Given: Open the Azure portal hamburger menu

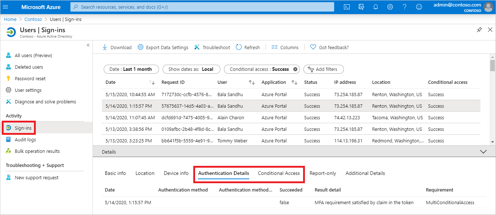Looking at the screenshot, I should 5,7.
